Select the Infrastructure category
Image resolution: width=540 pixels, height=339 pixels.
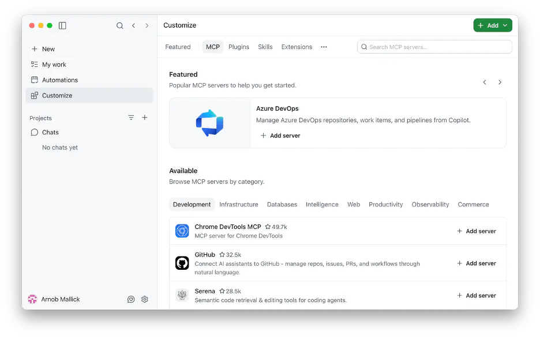tap(239, 205)
